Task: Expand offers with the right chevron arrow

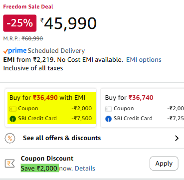Action: [x=177, y=138]
